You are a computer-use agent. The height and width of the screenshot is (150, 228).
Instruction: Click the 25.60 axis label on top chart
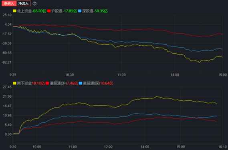click(7, 15)
